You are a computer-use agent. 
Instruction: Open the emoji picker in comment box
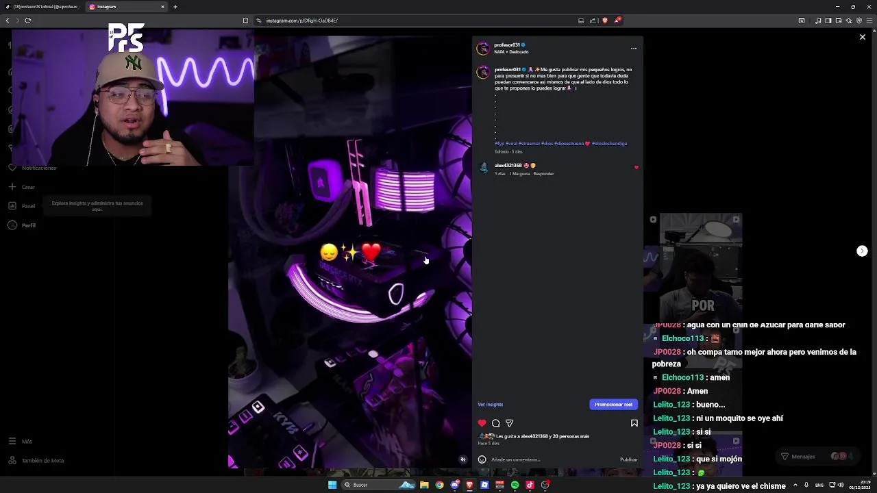coord(482,459)
